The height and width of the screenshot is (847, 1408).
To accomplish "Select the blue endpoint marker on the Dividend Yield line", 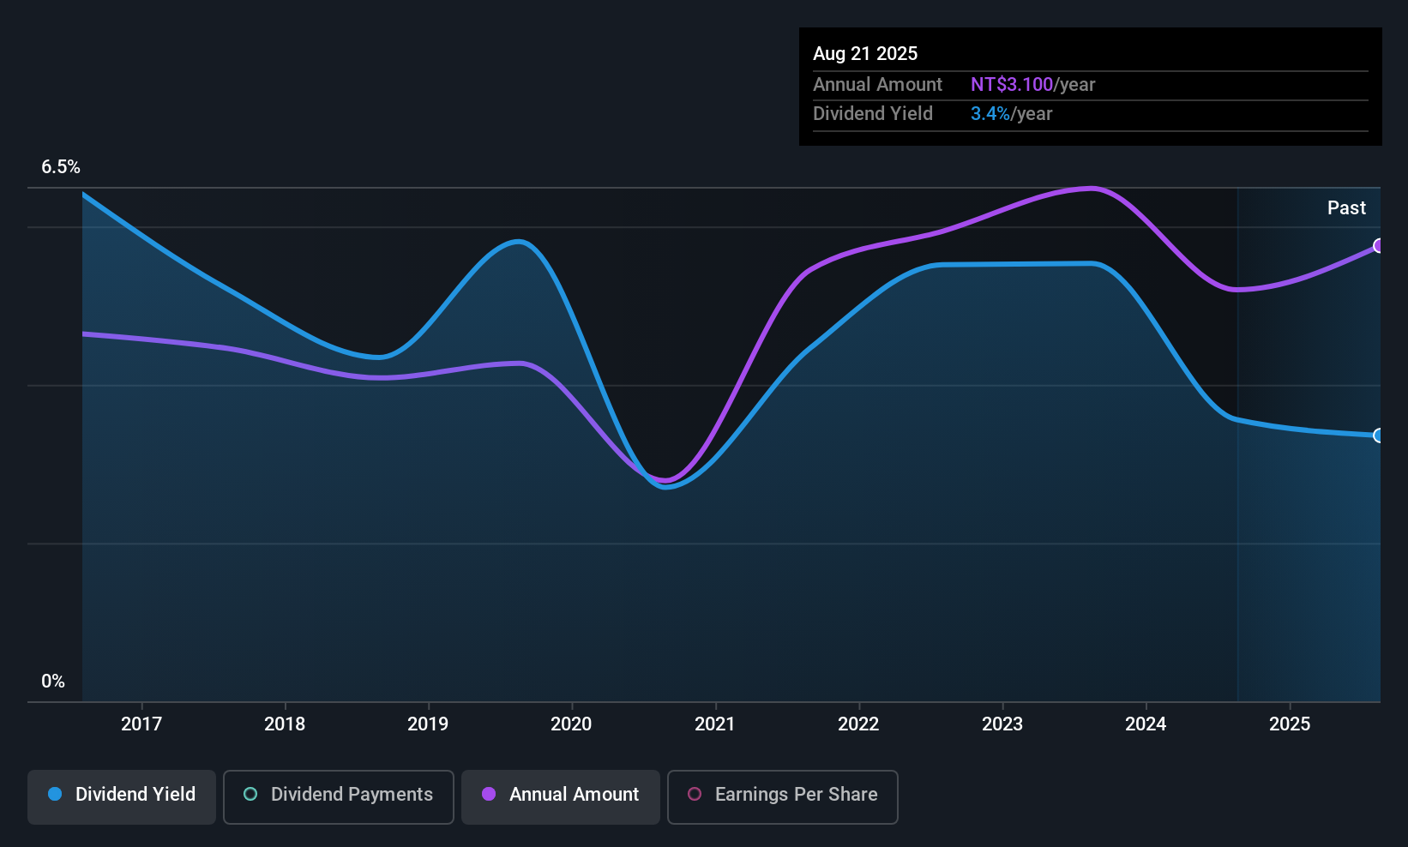I will point(1378,436).
